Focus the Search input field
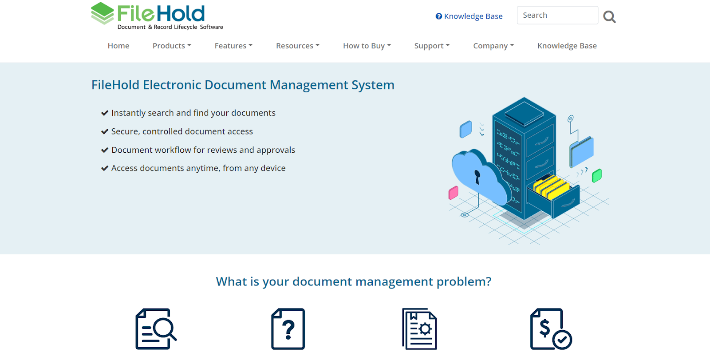Viewport: 710px width, 352px height. [x=557, y=15]
